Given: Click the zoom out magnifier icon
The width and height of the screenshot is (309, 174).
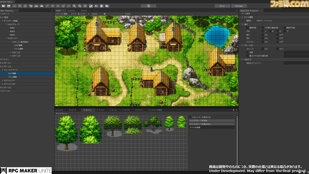Looking at the screenshot, I should pos(80,6).
